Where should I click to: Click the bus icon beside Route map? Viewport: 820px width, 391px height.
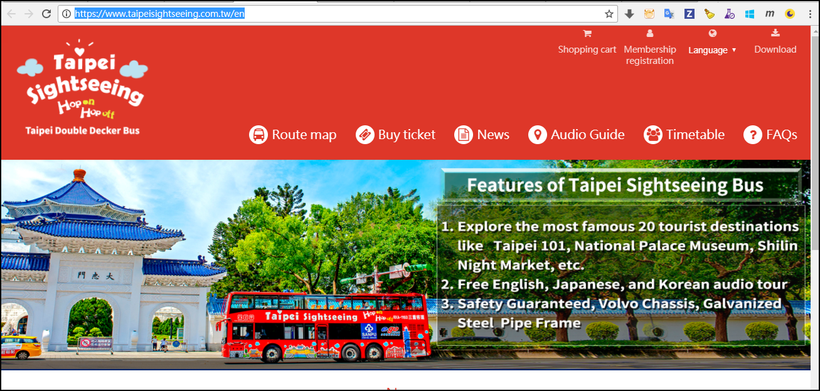[x=258, y=135]
